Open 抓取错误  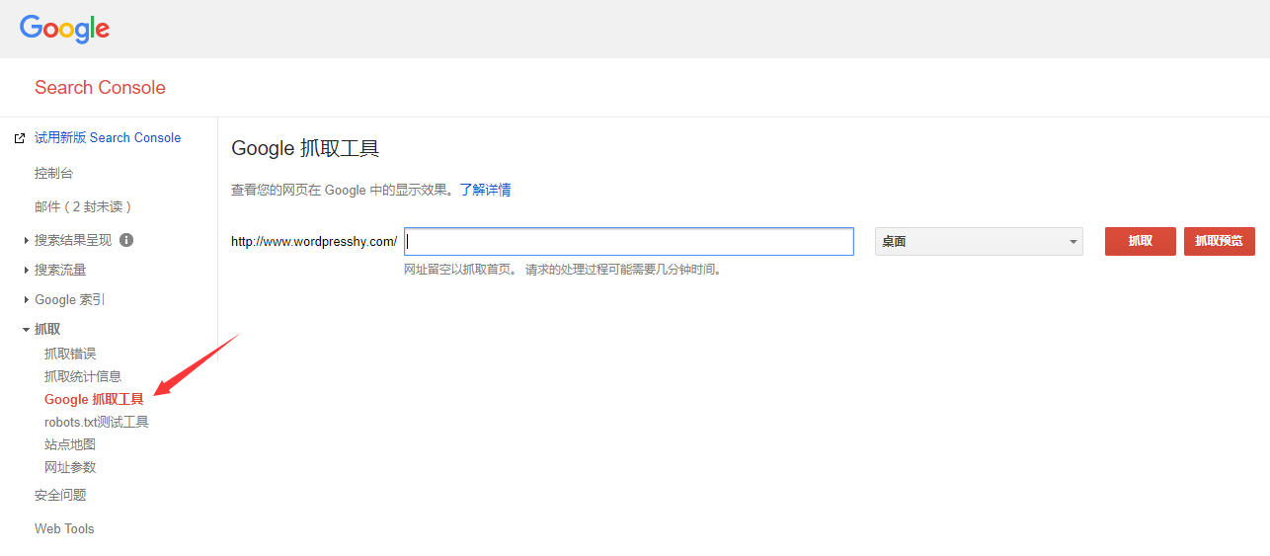click(x=70, y=354)
